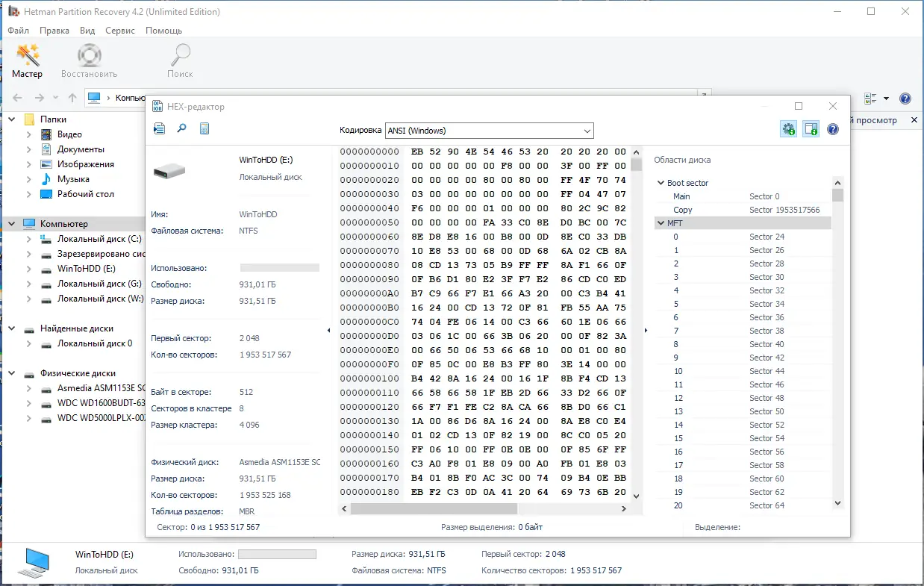This screenshot has height=586, width=924.
Task: Click the Восстановить lifebuoy toolbar button
Action: [x=90, y=61]
